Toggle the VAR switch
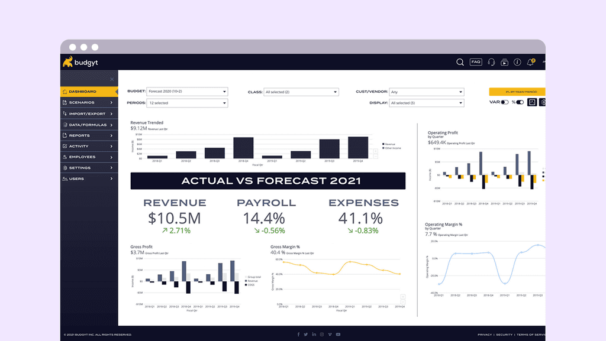606x341 pixels. [x=504, y=102]
